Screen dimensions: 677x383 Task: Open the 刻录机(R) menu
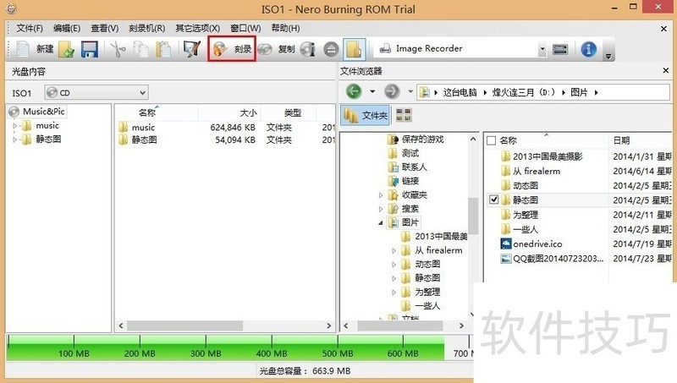click(x=146, y=28)
